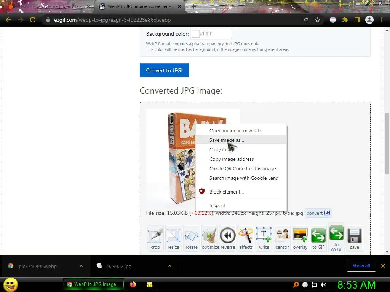
Task: Open the Chrome profile avatar
Action: coord(369,20)
